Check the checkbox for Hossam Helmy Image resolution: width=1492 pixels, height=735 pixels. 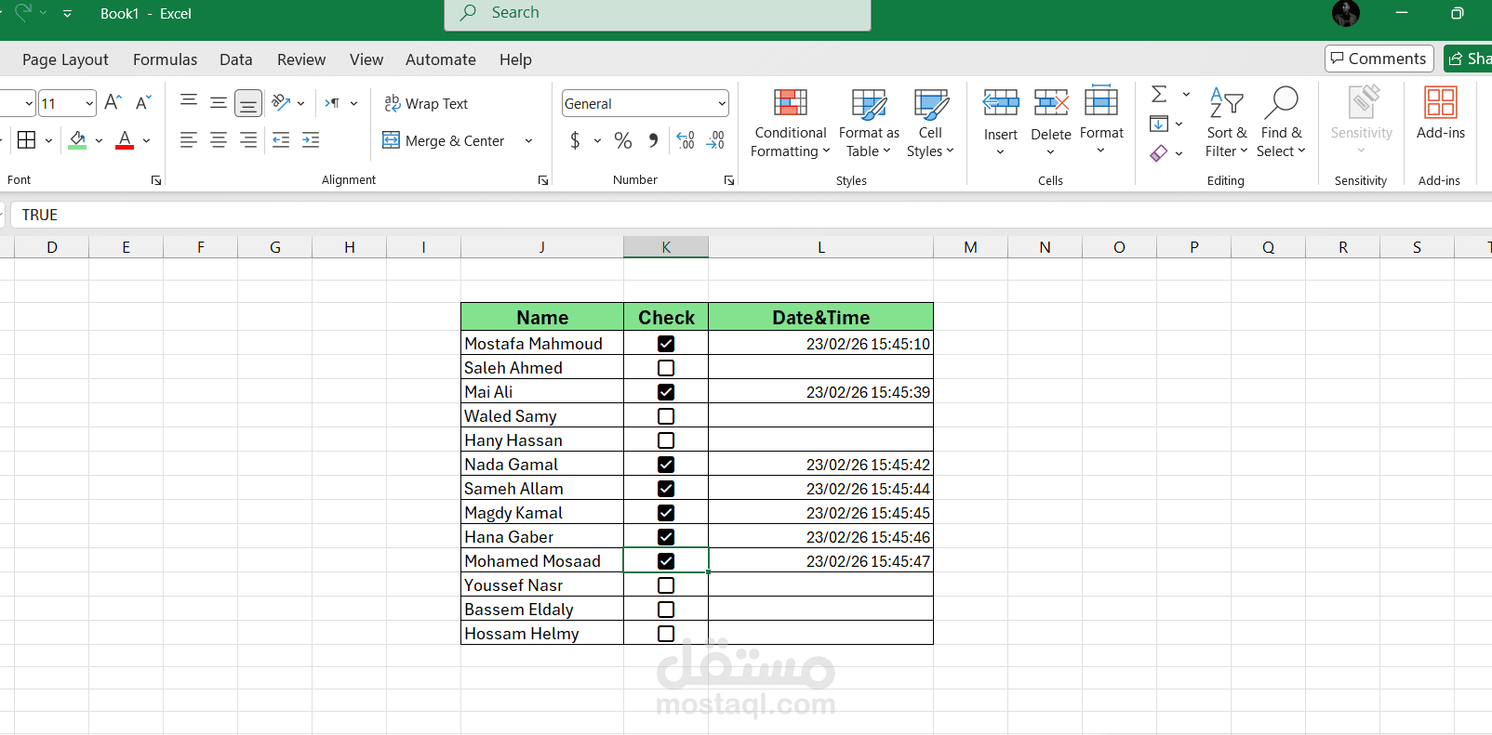(666, 634)
